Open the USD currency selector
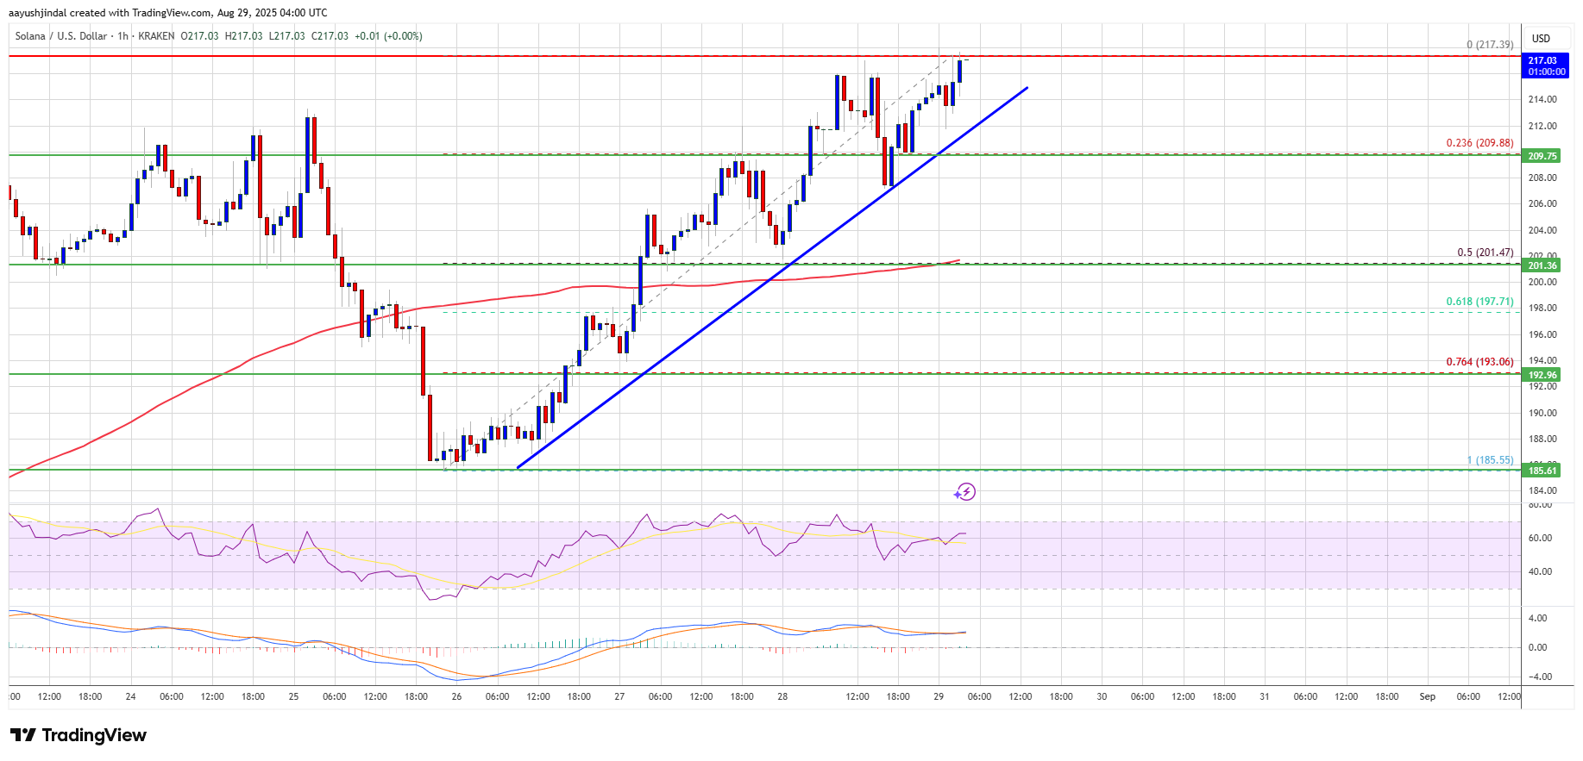Viewport: 1583px width, 761px height. [1541, 38]
